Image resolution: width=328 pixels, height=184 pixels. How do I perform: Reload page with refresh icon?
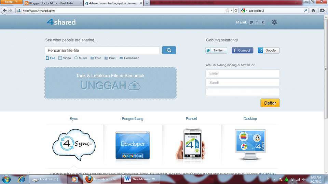236,11
